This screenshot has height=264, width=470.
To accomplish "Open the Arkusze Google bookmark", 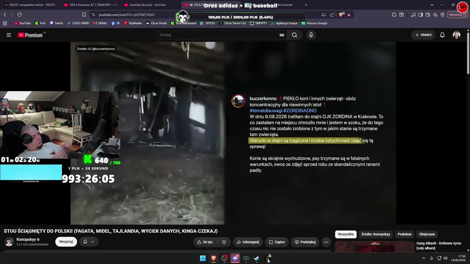I will point(315,23).
